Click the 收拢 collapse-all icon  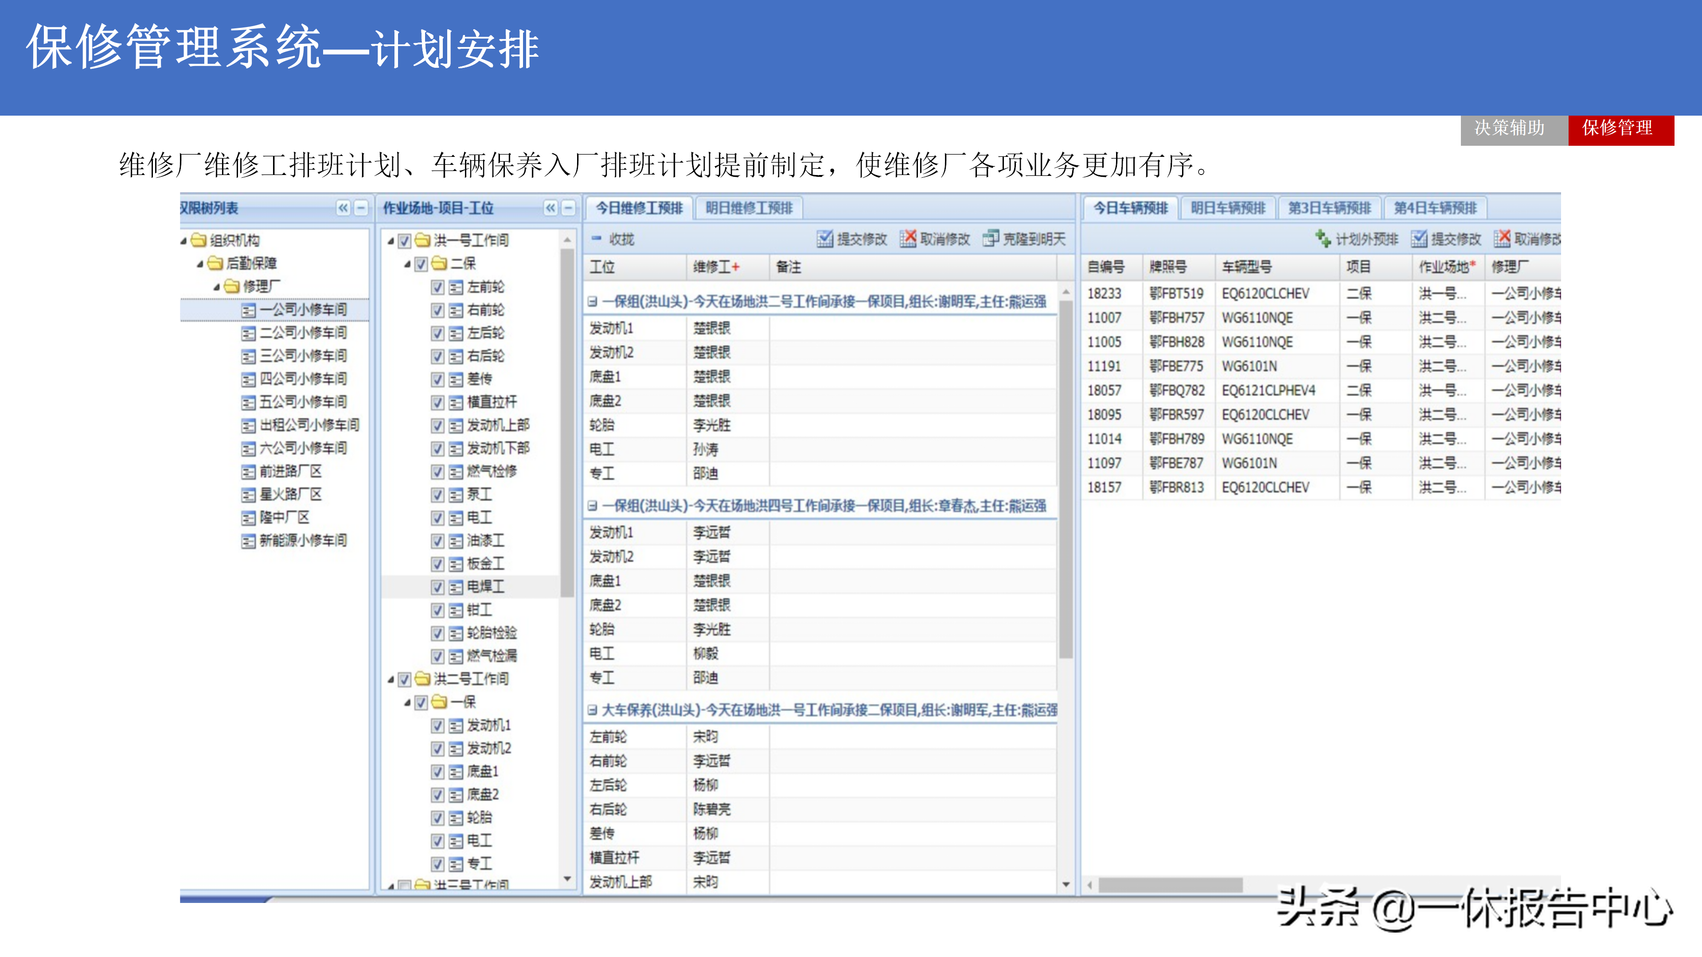point(597,238)
